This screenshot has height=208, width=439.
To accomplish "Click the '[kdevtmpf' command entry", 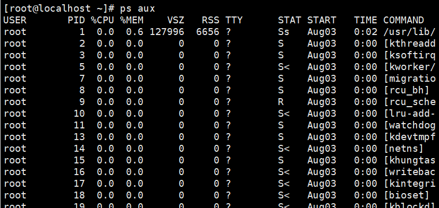I will 410,137.
